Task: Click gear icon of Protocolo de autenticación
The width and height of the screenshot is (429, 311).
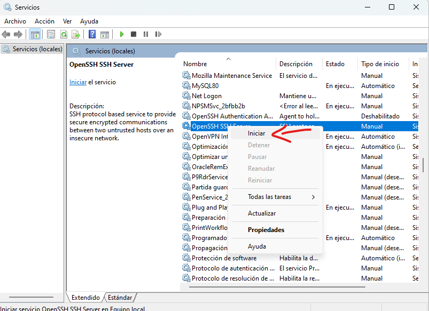Action: click(x=186, y=268)
